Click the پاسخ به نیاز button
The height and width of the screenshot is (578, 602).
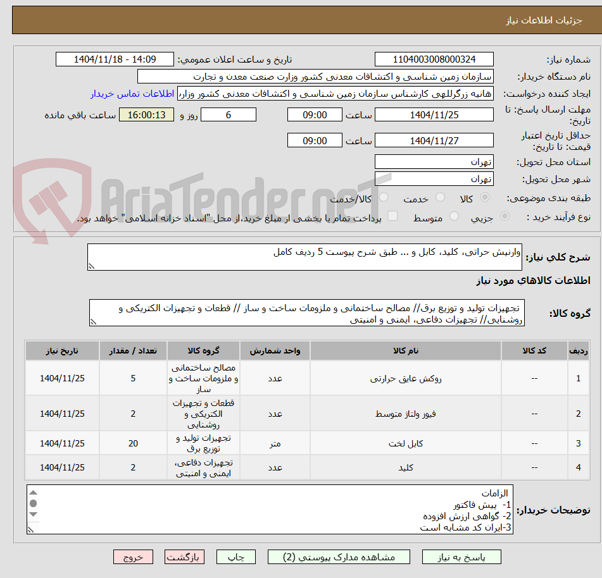(x=461, y=557)
